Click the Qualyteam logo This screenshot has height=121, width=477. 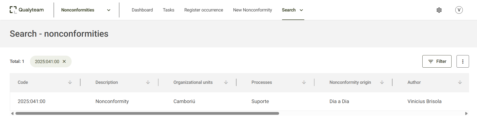[27, 10]
